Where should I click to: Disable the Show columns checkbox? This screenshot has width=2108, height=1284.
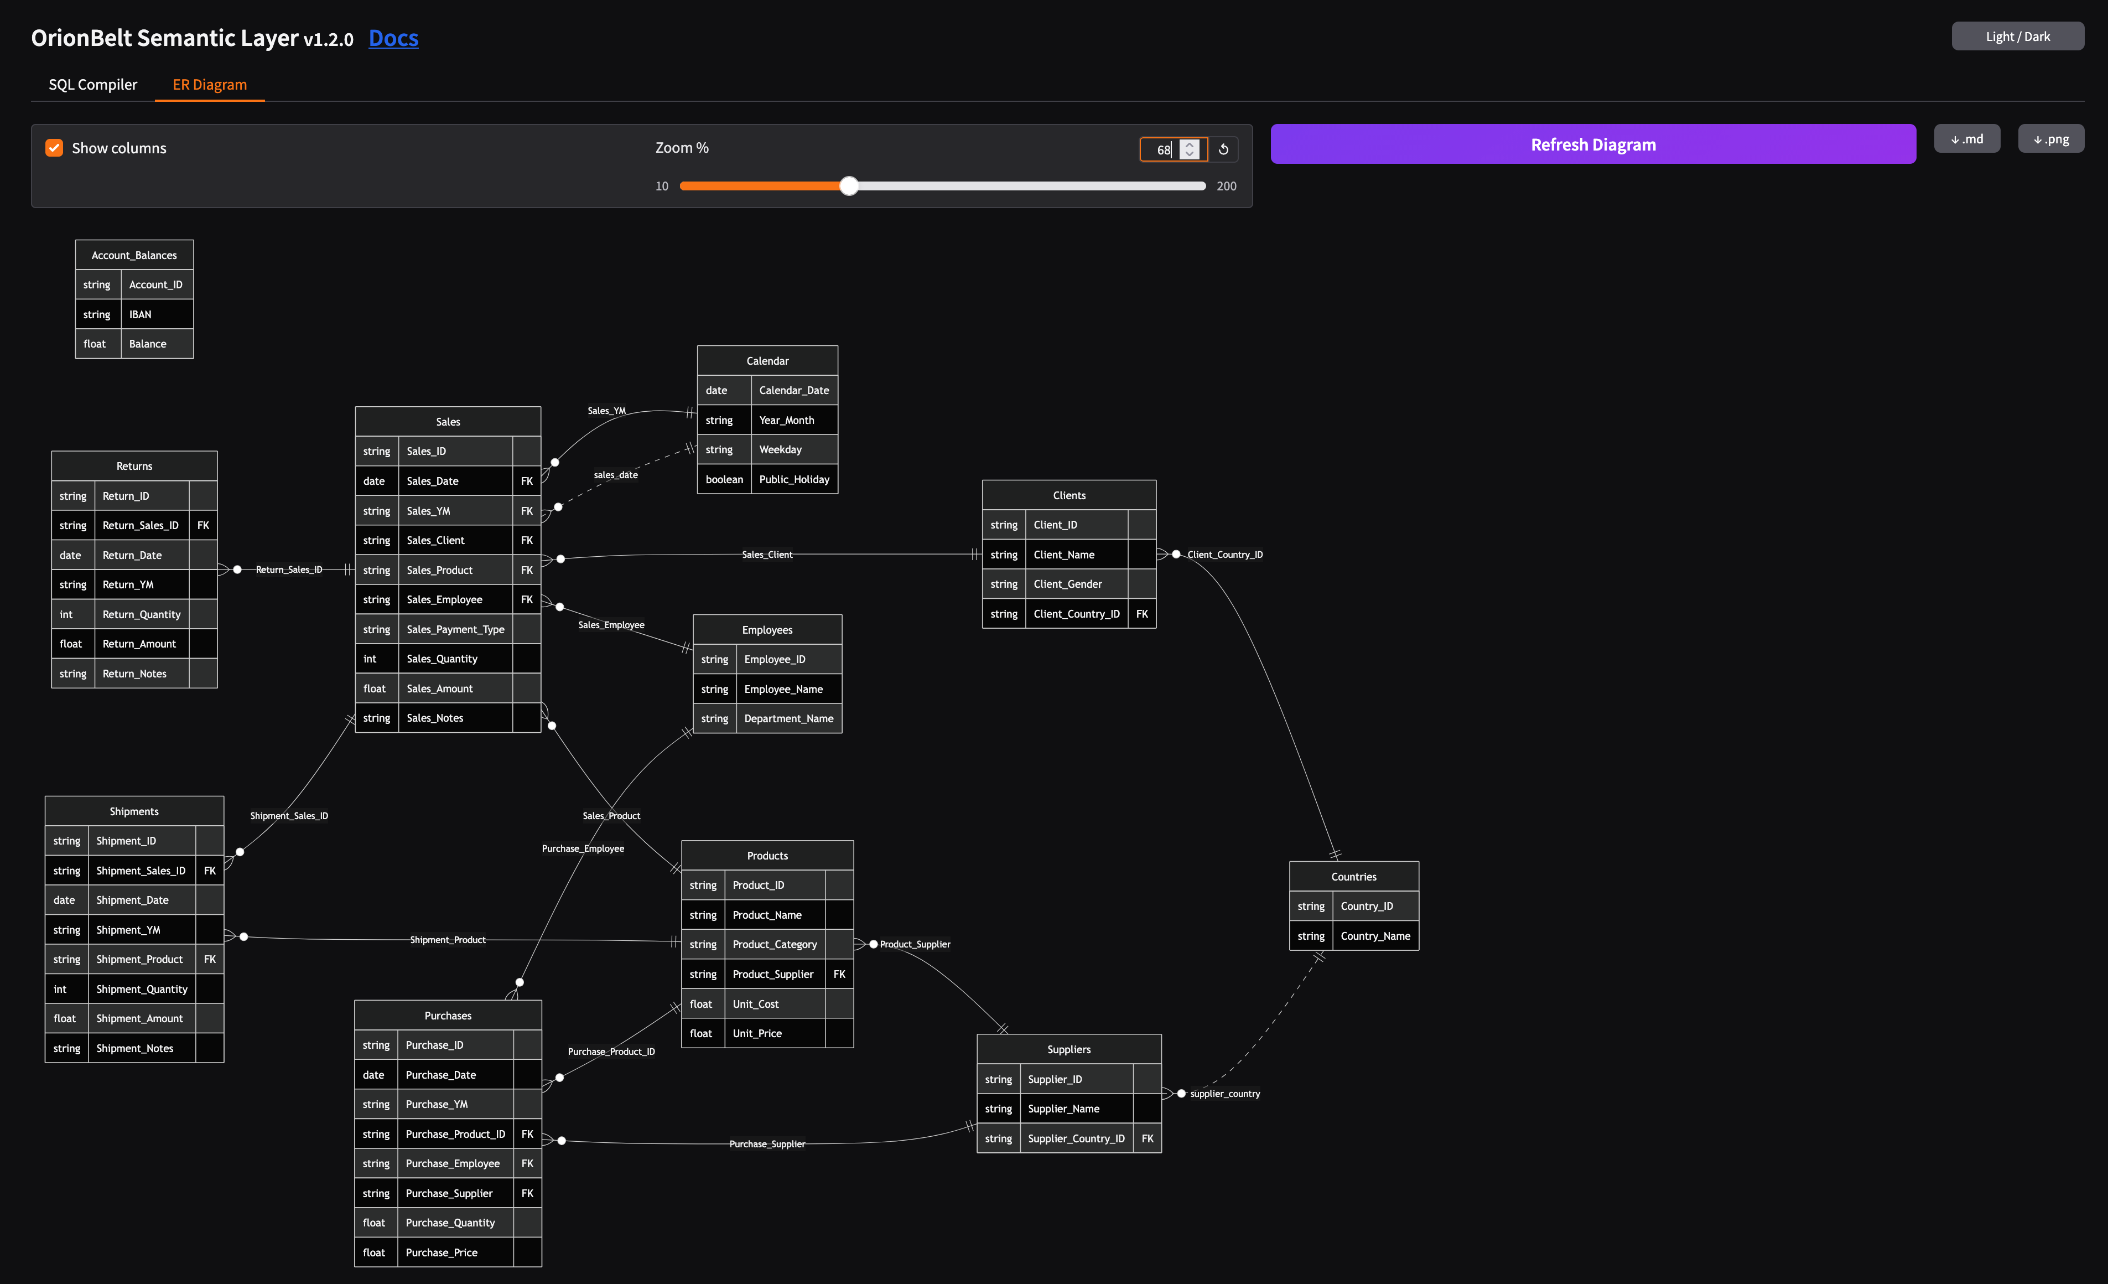click(54, 147)
